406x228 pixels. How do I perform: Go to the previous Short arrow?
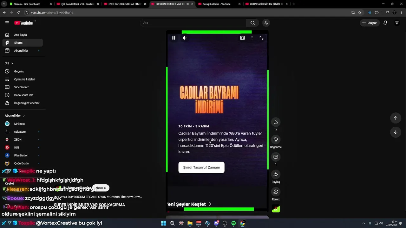tap(396, 118)
